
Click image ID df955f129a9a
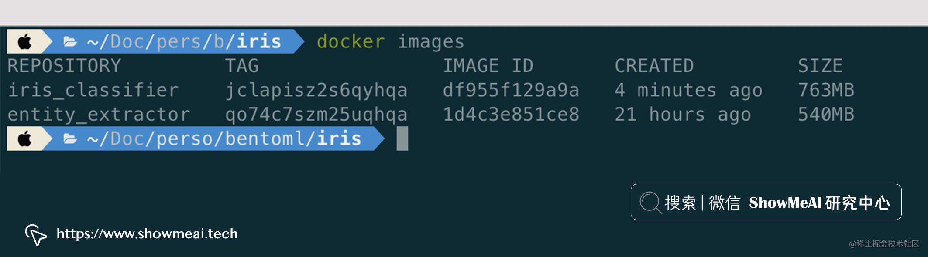click(x=511, y=90)
